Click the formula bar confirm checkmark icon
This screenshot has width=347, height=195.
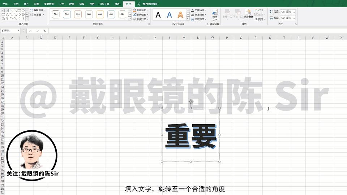click(x=37, y=31)
